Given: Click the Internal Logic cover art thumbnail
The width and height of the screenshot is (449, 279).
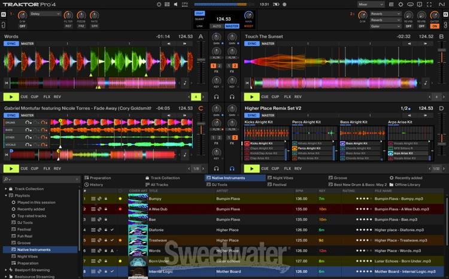Looking at the screenshot, I should click(138, 272).
